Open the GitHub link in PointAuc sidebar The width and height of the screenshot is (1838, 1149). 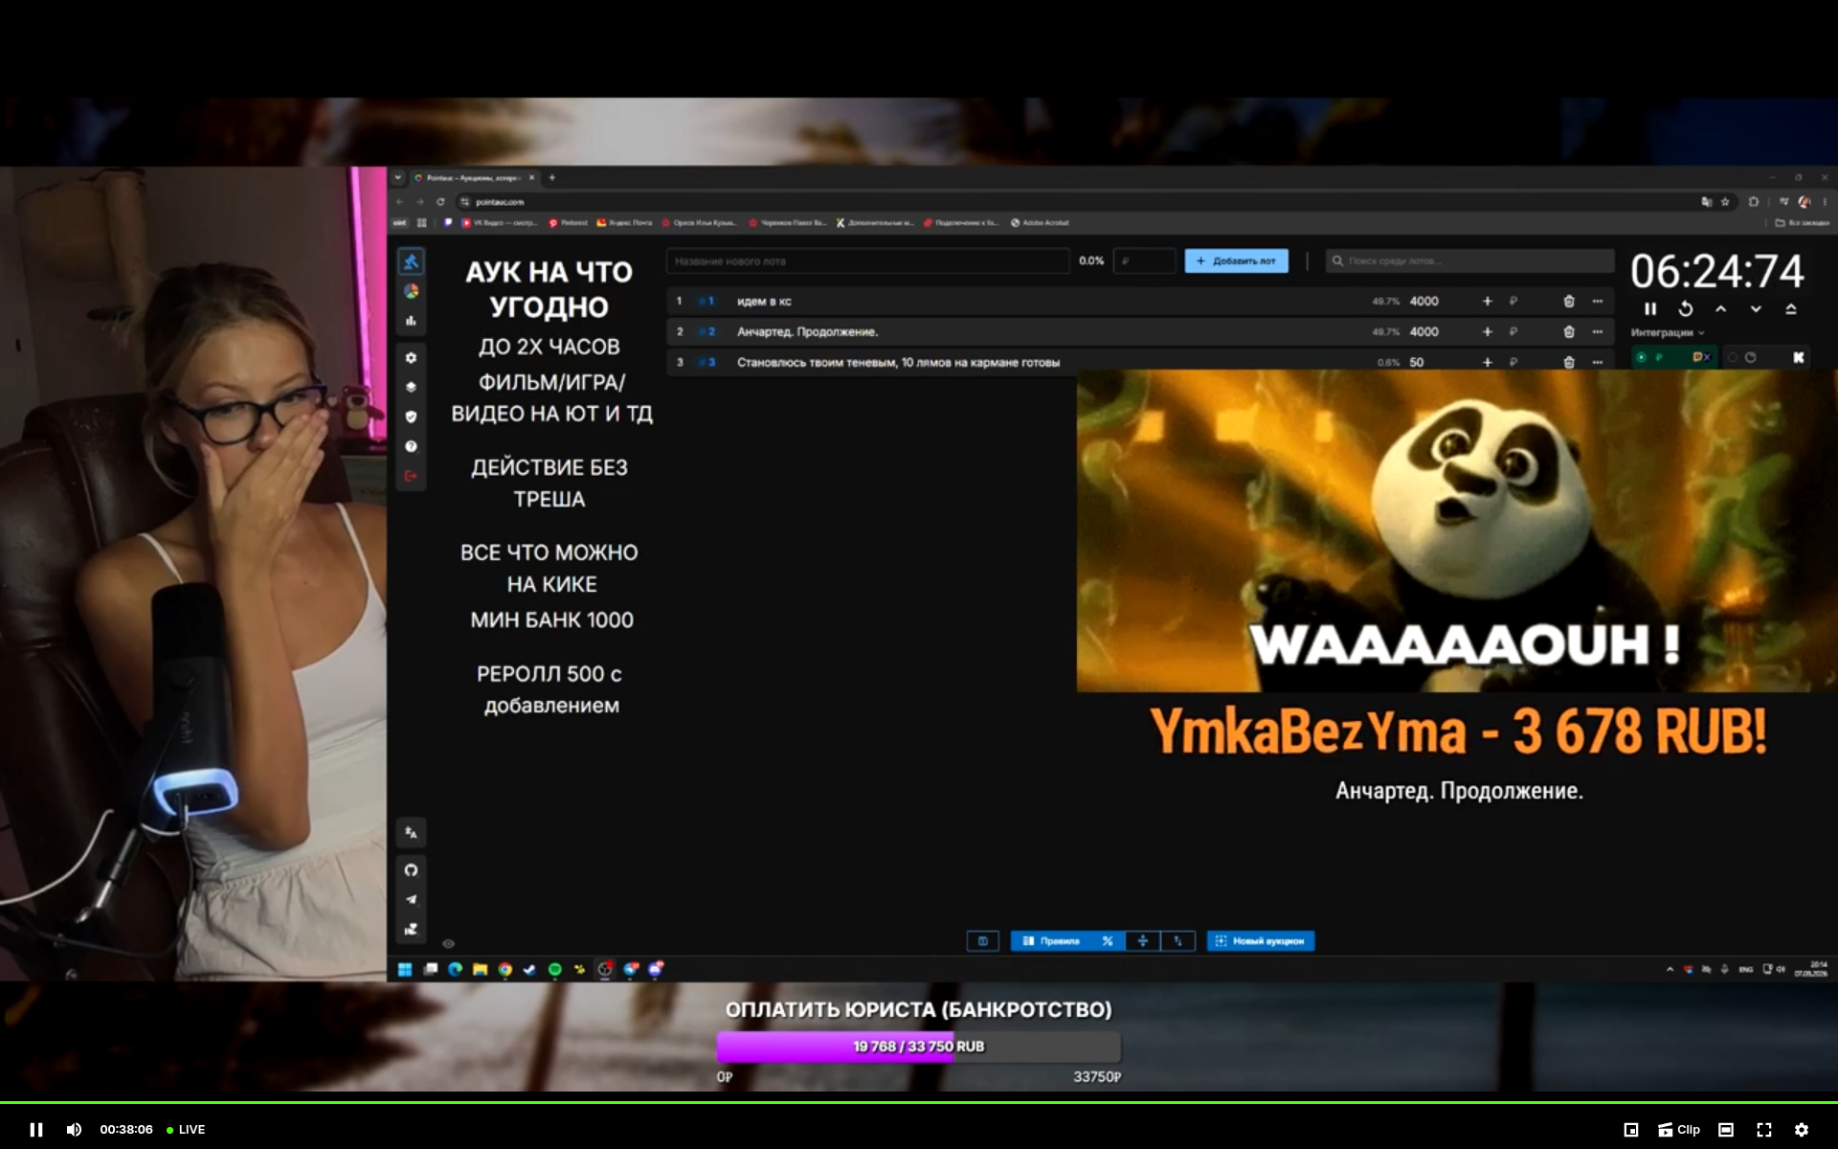[411, 869]
